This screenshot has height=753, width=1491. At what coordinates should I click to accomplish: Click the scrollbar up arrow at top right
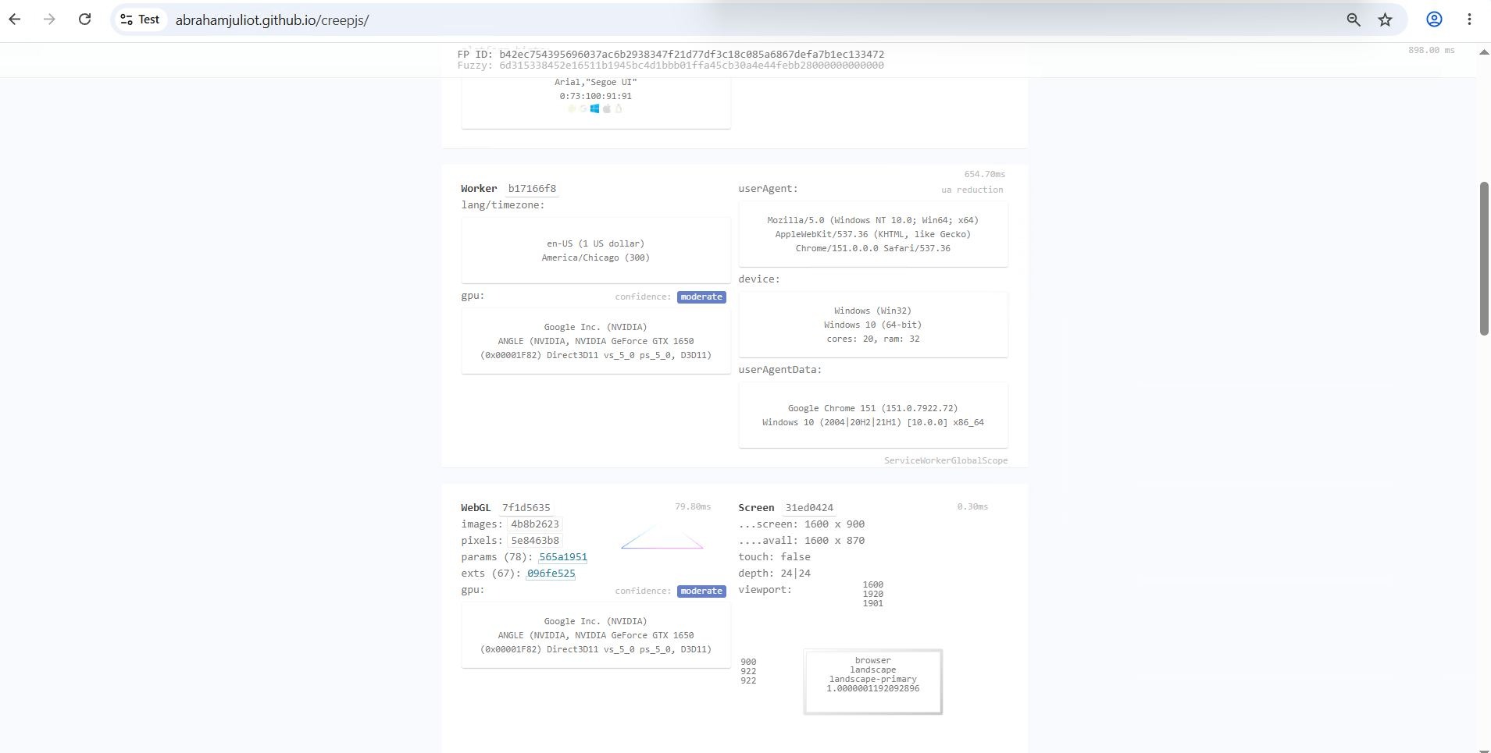pos(1484,52)
